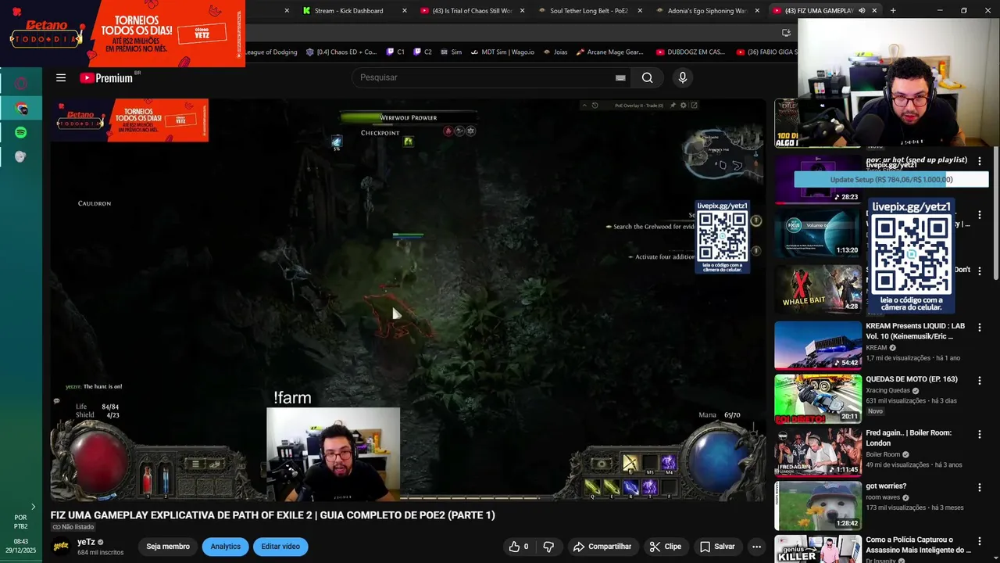This screenshot has height=563, width=1000.
Task: Click the grey round icon below Spotify
Action: click(x=21, y=156)
